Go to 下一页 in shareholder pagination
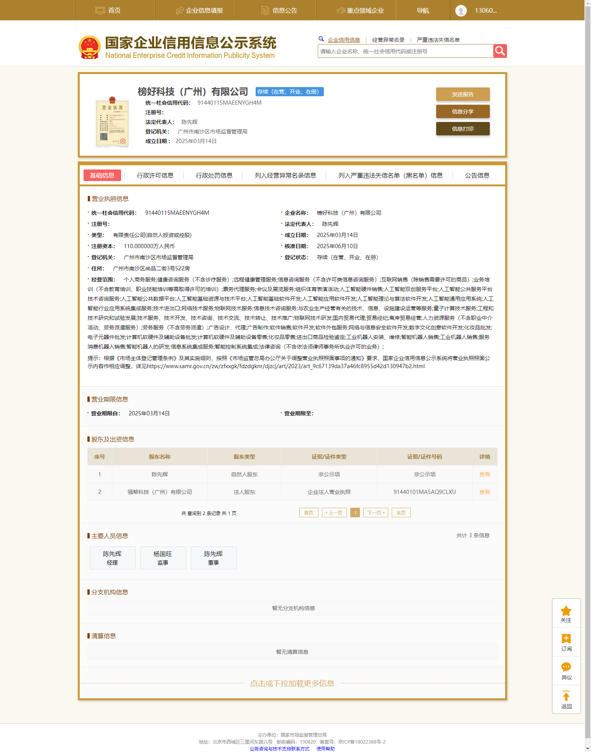This screenshot has height=752, width=591. [x=376, y=513]
